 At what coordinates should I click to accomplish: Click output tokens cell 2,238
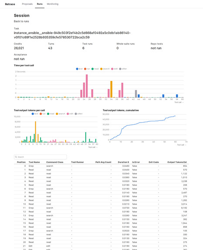click(x=184, y=181)
